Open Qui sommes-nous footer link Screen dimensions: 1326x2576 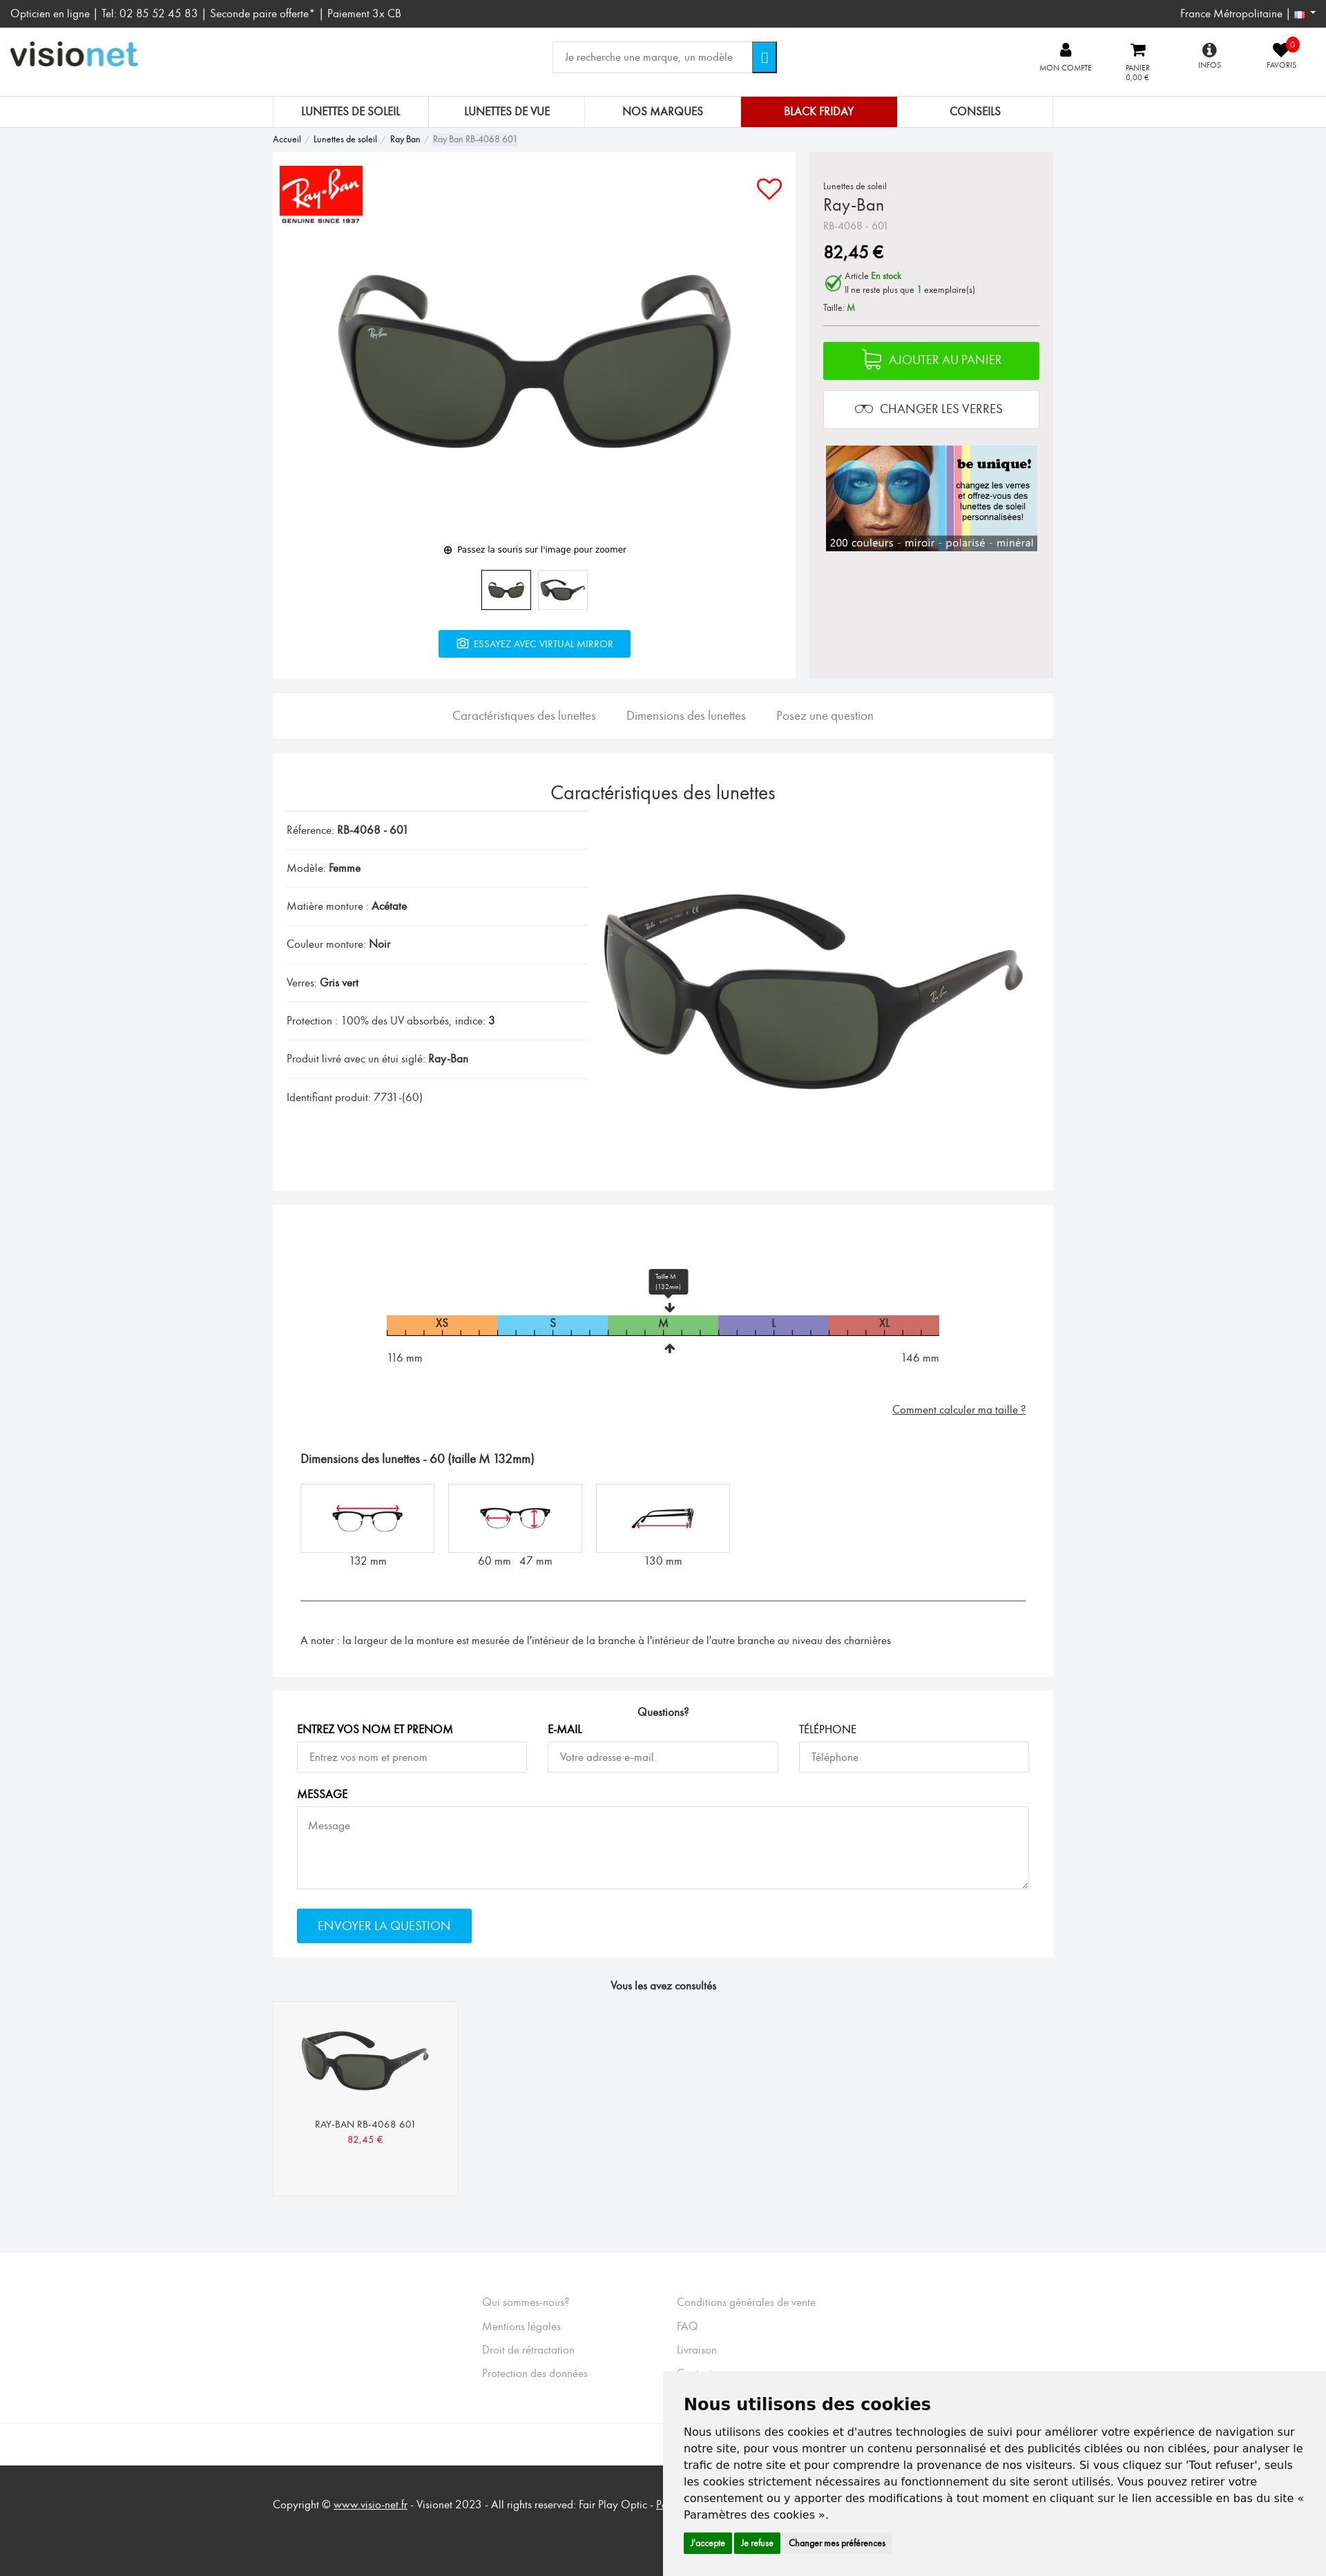pos(526,2302)
